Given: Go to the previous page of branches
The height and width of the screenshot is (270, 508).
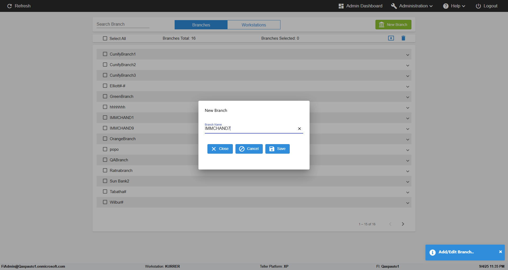Looking at the screenshot, I should pos(390,224).
